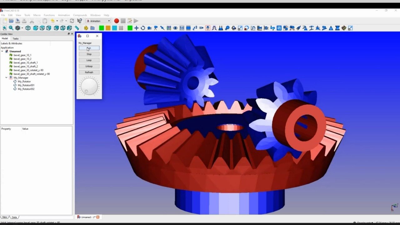Close the Unnamed : 1 document tab
The image size is (400, 225).
[x=98, y=217]
